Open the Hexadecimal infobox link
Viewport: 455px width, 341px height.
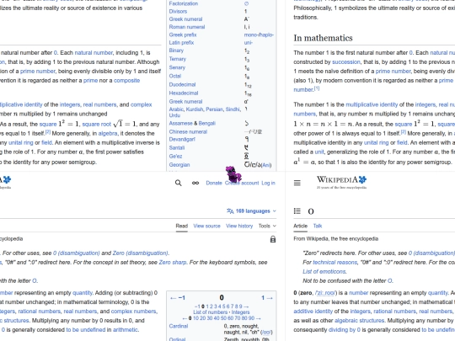[184, 93]
